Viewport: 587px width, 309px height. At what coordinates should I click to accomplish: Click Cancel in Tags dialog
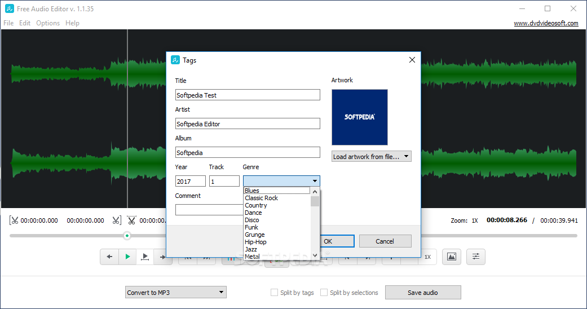tap(385, 241)
